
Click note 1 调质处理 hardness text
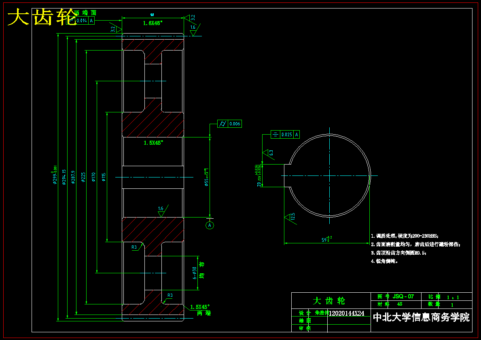click(x=405, y=236)
